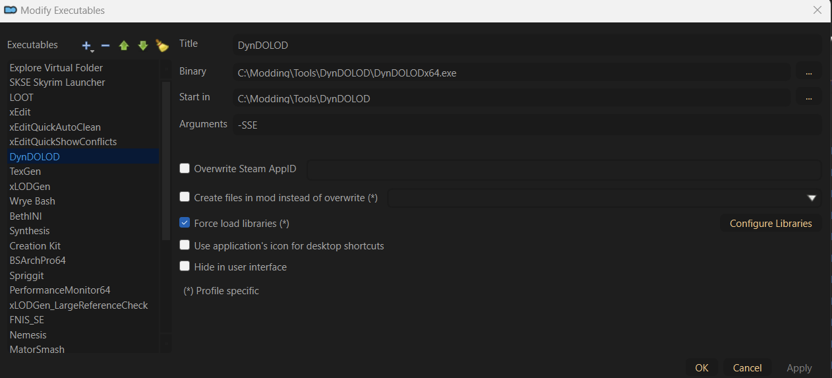
Task: Browse for Start in folder ellipsis button
Action: click(x=808, y=98)
